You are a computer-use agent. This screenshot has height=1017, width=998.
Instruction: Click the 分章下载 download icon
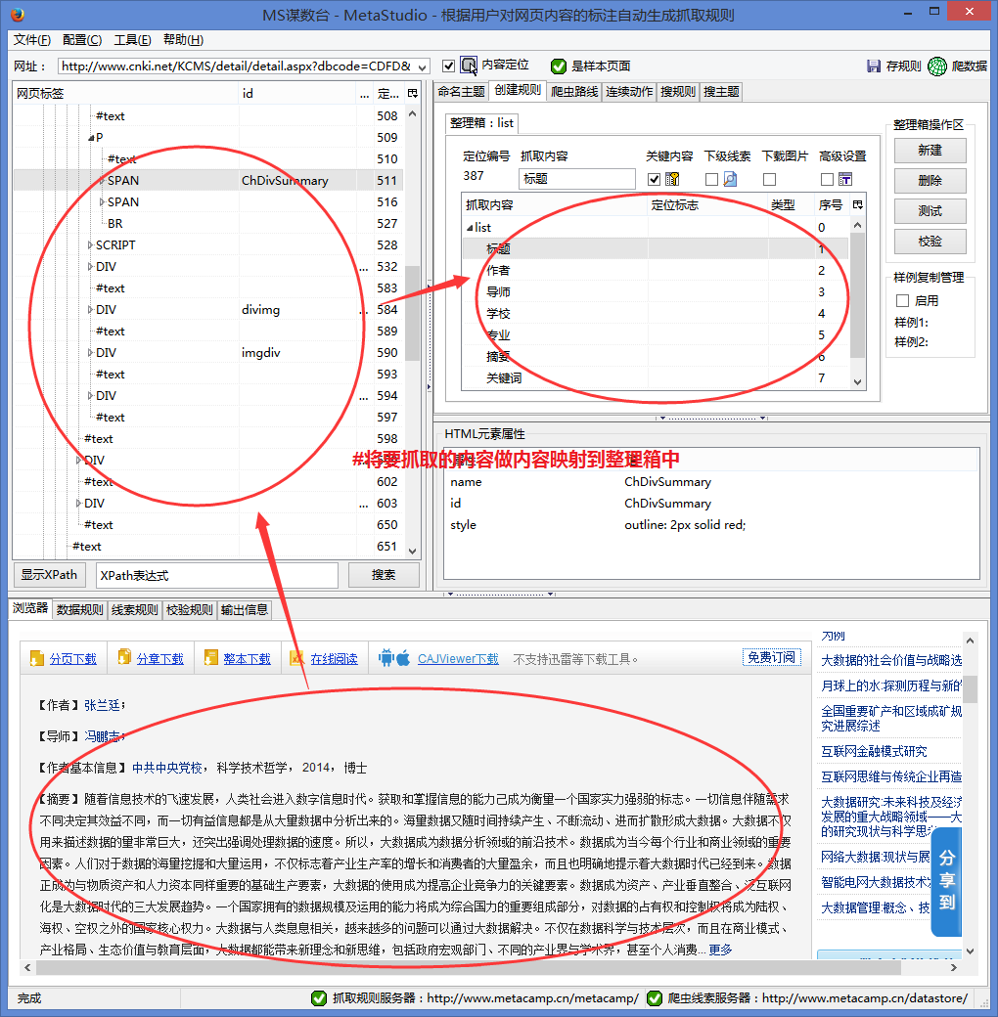[124, 658]
